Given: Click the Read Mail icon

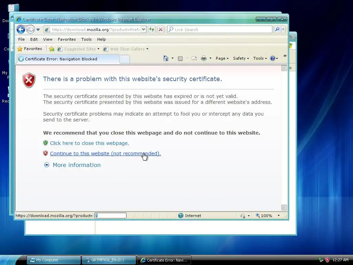Looking at the screenshot, I should (x=194, y=58).
